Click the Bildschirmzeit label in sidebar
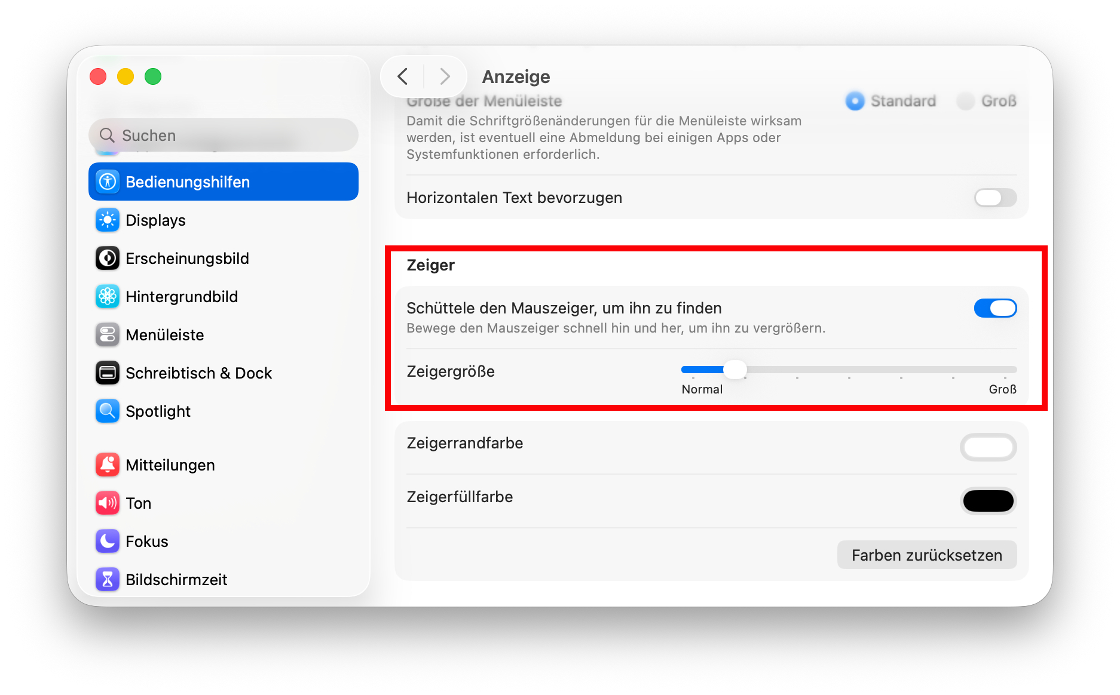The width and height of the screenshot is (1120, 695). tap(176, 580)
